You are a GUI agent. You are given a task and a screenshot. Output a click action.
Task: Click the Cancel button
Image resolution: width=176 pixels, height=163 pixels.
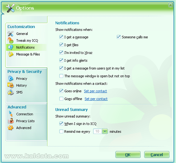(157, 155)
